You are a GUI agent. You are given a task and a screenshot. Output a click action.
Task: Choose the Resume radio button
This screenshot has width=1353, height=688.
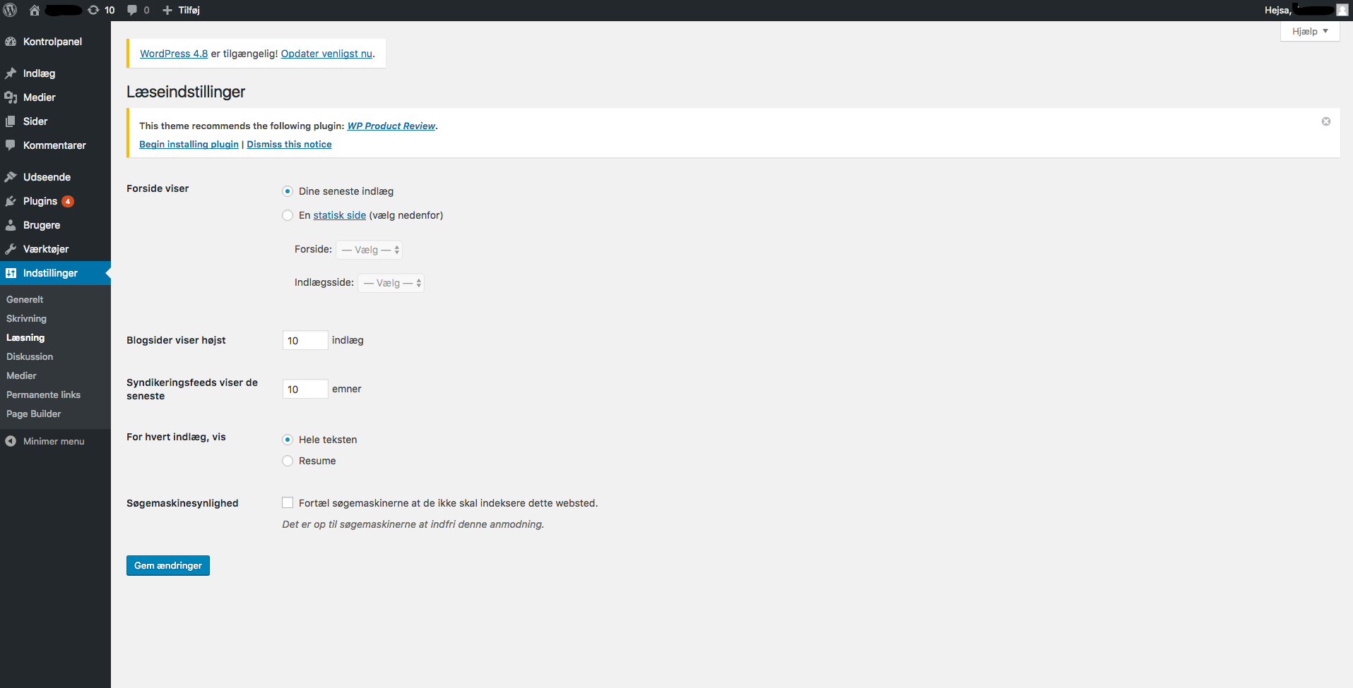(288, 461)
